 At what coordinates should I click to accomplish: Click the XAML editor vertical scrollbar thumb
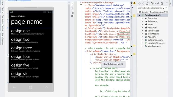coord(131,23)
